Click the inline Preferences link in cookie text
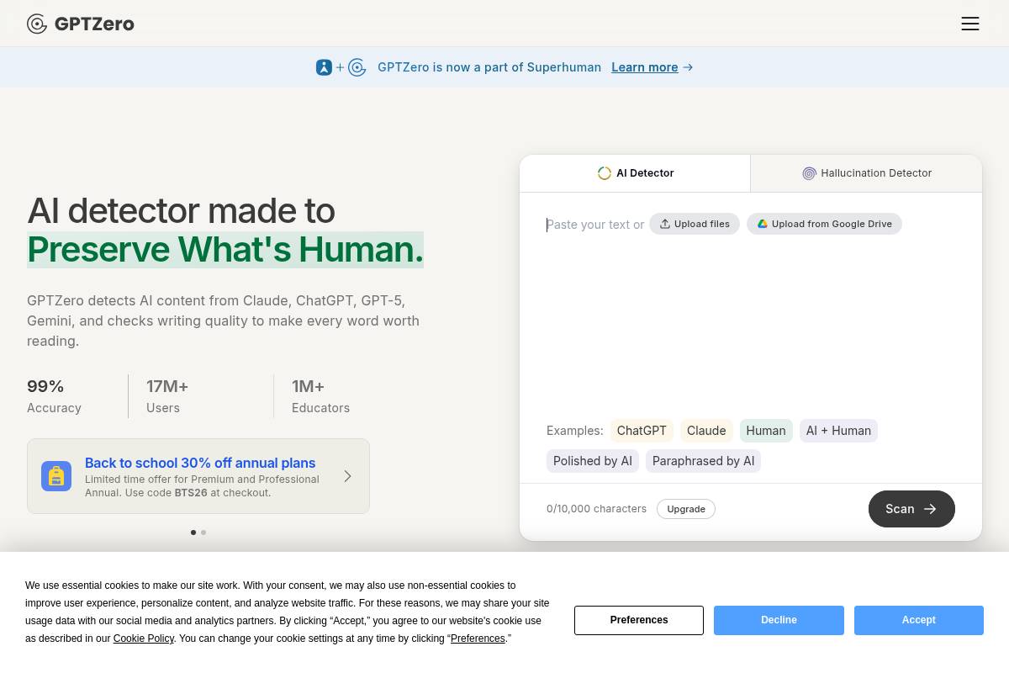Image resolution: width=1009 pixels, height=673 pixels. (478, 639)
